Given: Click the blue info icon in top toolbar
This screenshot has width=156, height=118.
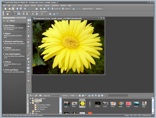Looking at the screenshot, I should coord(48,9).
